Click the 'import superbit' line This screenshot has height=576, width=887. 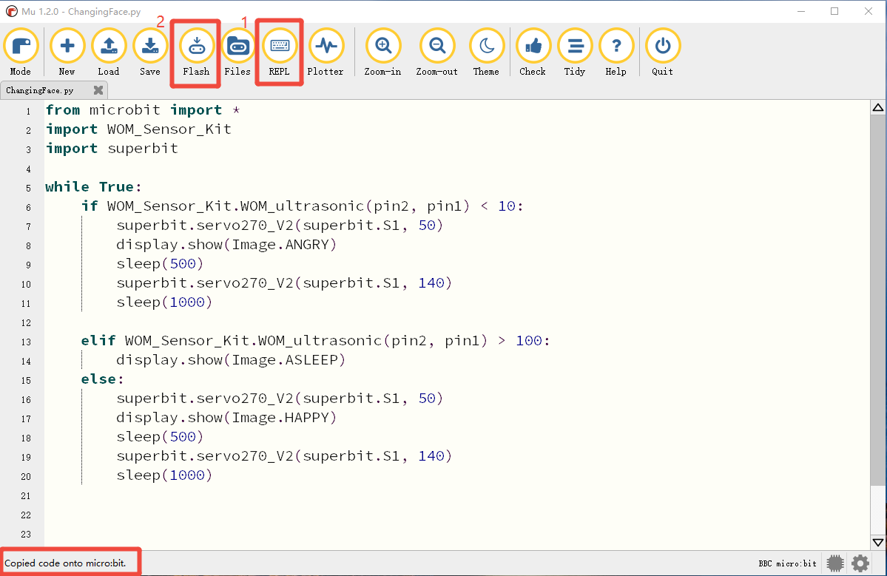tap(112, 149)
